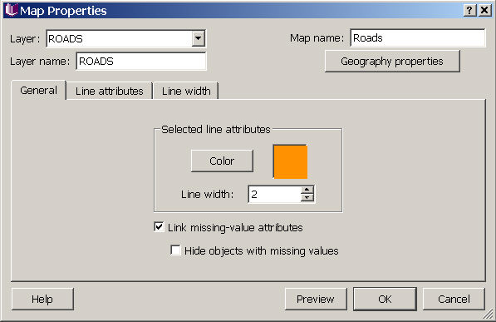Screen dimensions: 496x322
Task: Decrease line width with down arrow
Action: click(307, 198)
